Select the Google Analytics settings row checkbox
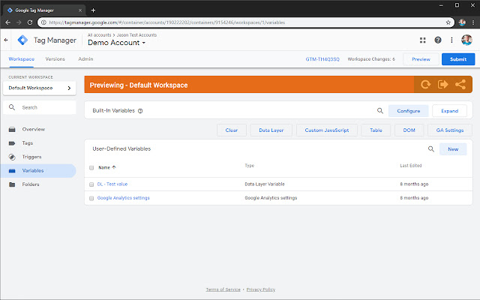 tap(91, 198)
